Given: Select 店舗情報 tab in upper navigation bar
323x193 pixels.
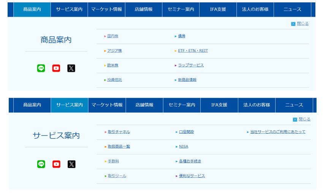Looking at the screenshot, I should point(144,9).
